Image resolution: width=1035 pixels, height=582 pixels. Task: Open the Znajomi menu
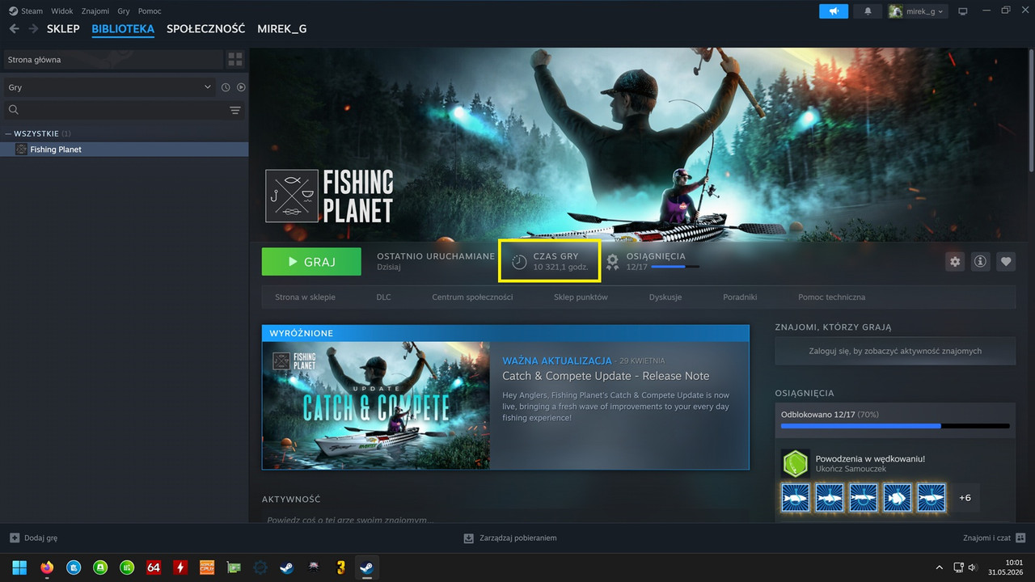point(95,11)
